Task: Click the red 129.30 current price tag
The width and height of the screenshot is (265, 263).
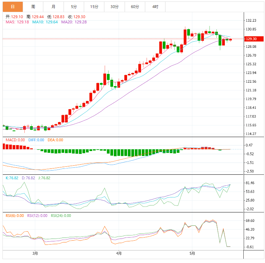Action: click(x=254, y=39)
